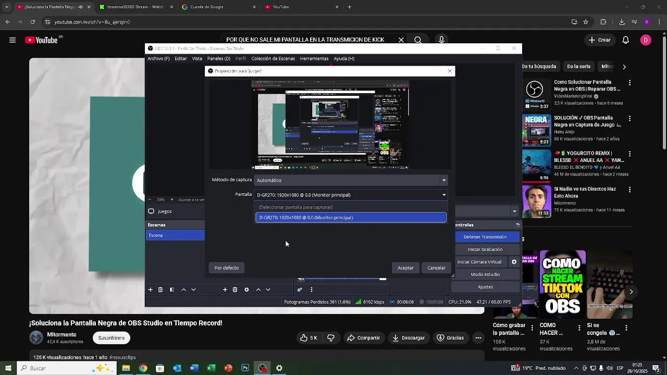The image size is (667, 375).
Task: Mute the playing YouTube tab audio icon
Action: coord(80,7)
